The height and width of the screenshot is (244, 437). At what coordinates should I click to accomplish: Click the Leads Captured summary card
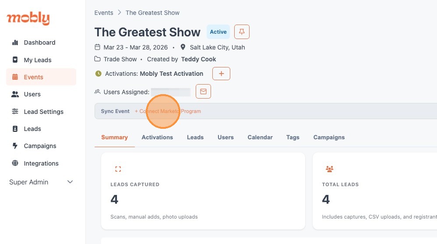pos(203,191)
